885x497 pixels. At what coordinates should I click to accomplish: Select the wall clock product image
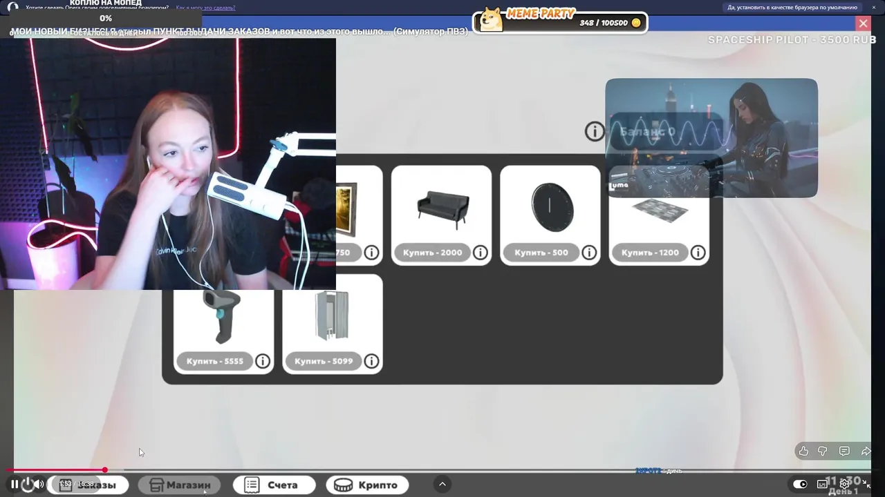click(x=552, y=207)
